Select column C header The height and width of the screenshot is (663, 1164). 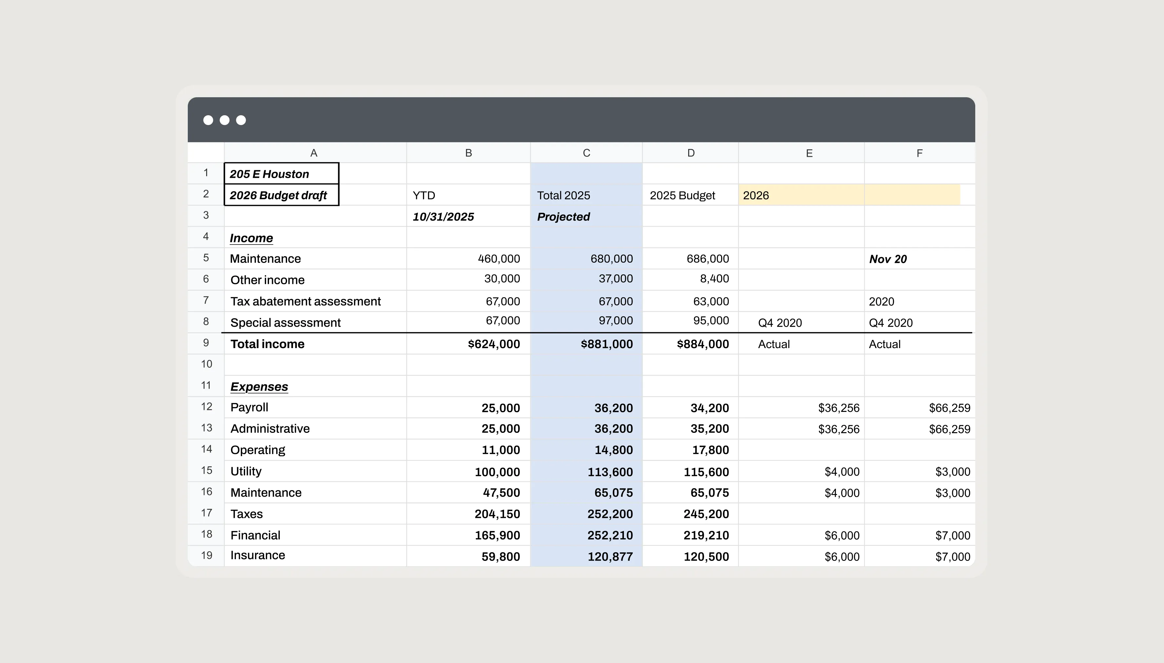[x=586, y=153]
